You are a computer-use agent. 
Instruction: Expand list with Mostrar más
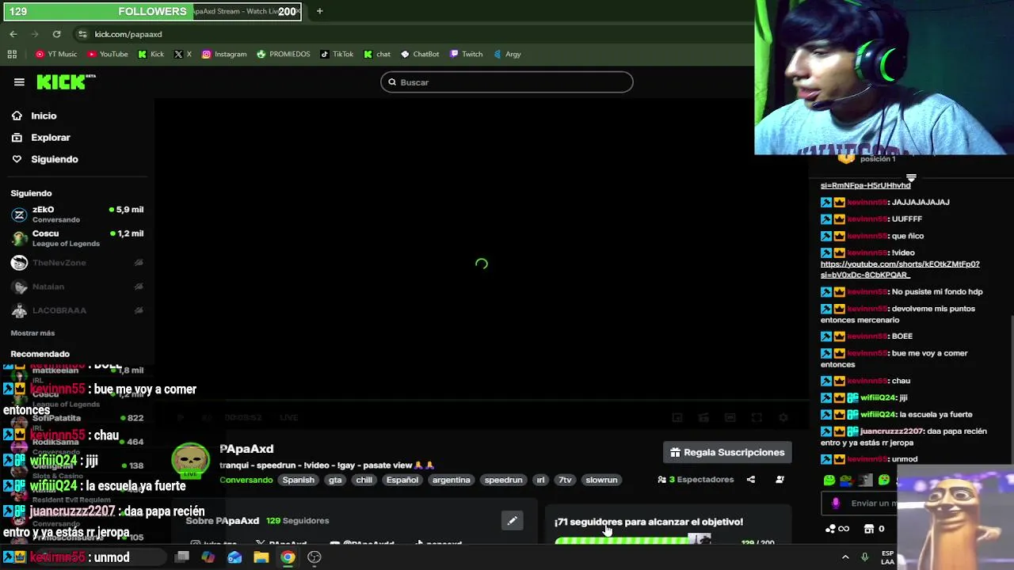32,333
